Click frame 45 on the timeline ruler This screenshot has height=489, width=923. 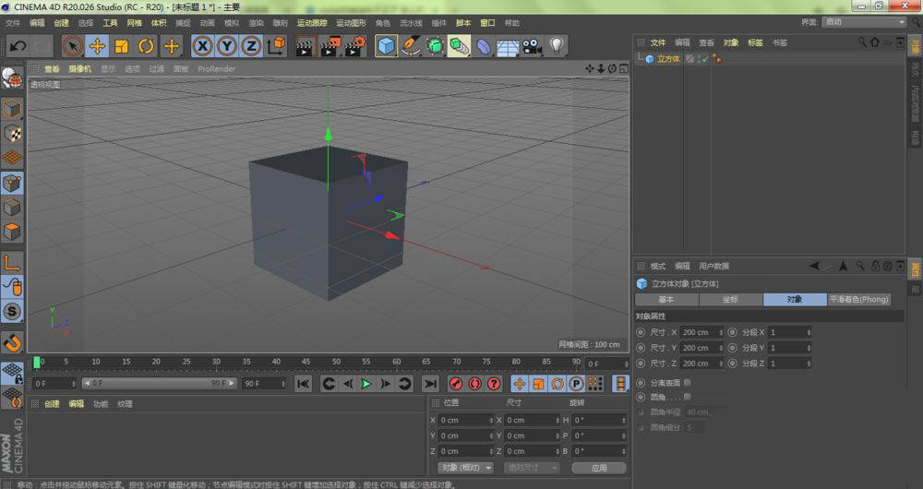(x=306, y=363)
